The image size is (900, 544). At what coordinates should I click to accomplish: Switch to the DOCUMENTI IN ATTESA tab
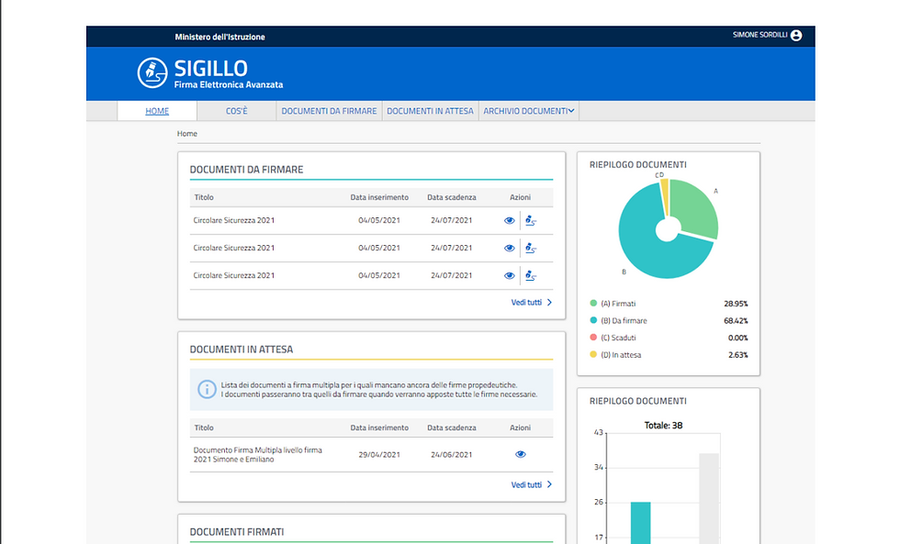point(430,110)
